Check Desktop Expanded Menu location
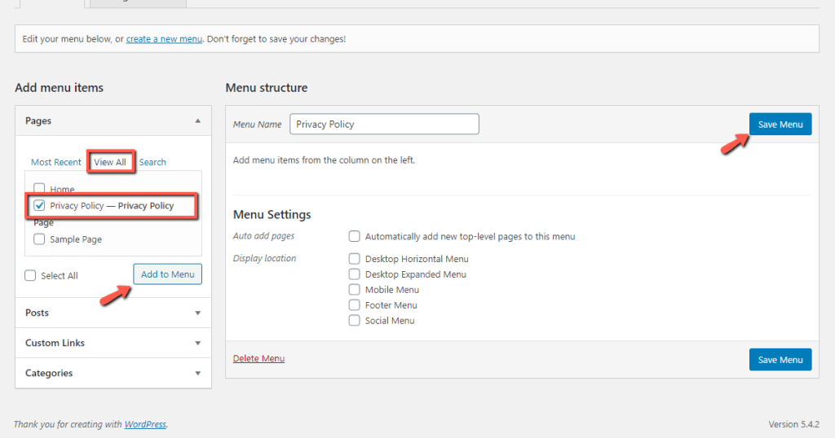The width and height of the screenshot is (835, 438). pyautogui.click(x=354, y=274)
